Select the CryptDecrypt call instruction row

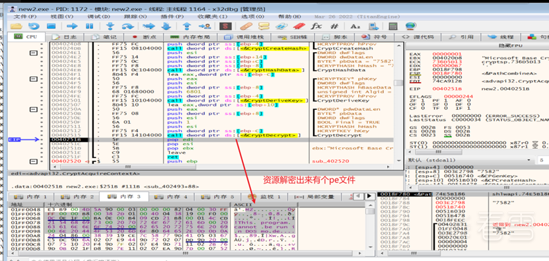[x=221, y=135]
